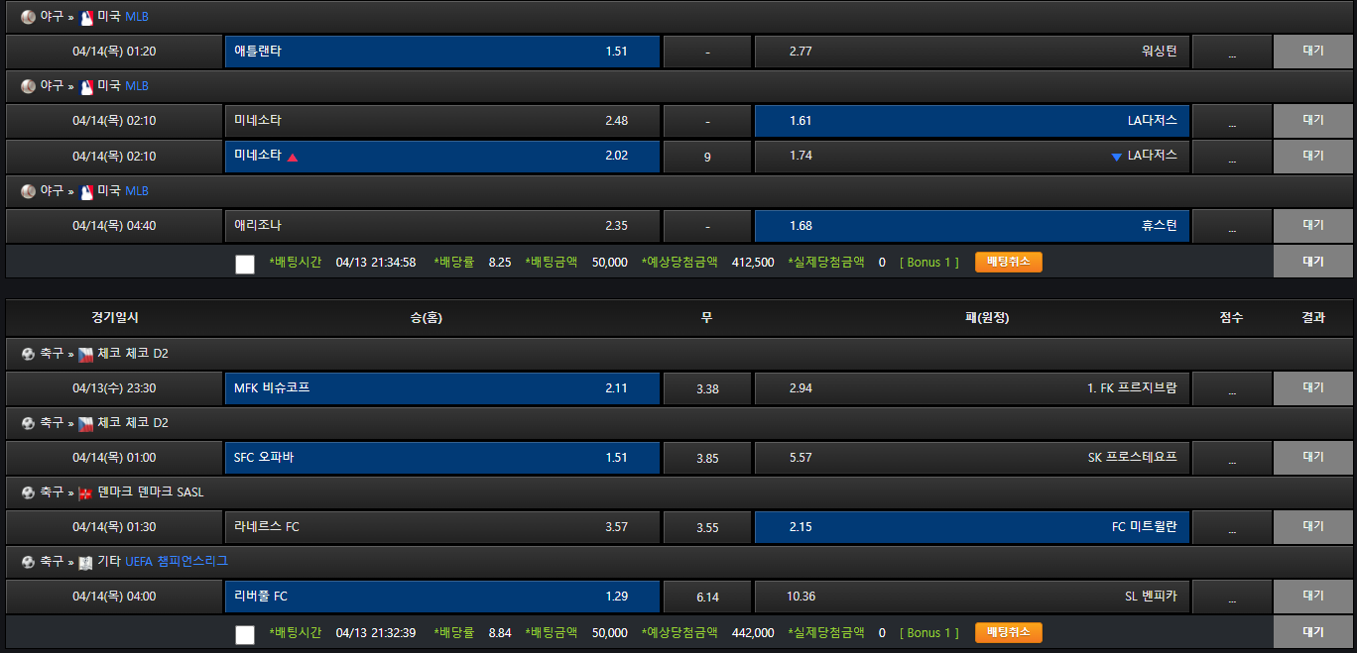This screenshot has width=1357, height=653.
Task: Click the US flag icon above 미네소타 games
Action: click(85, 86)
